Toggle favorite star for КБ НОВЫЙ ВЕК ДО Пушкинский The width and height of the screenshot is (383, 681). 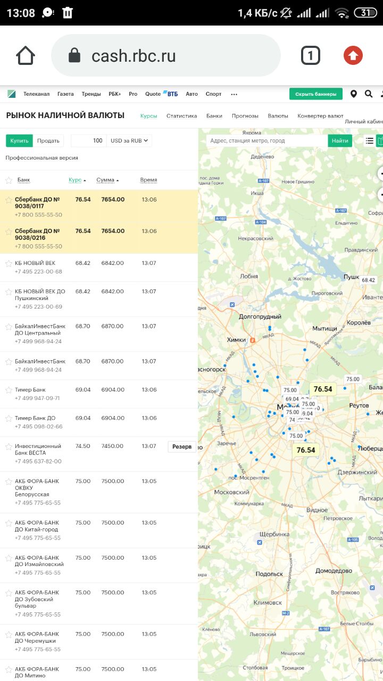click(9, 292)
